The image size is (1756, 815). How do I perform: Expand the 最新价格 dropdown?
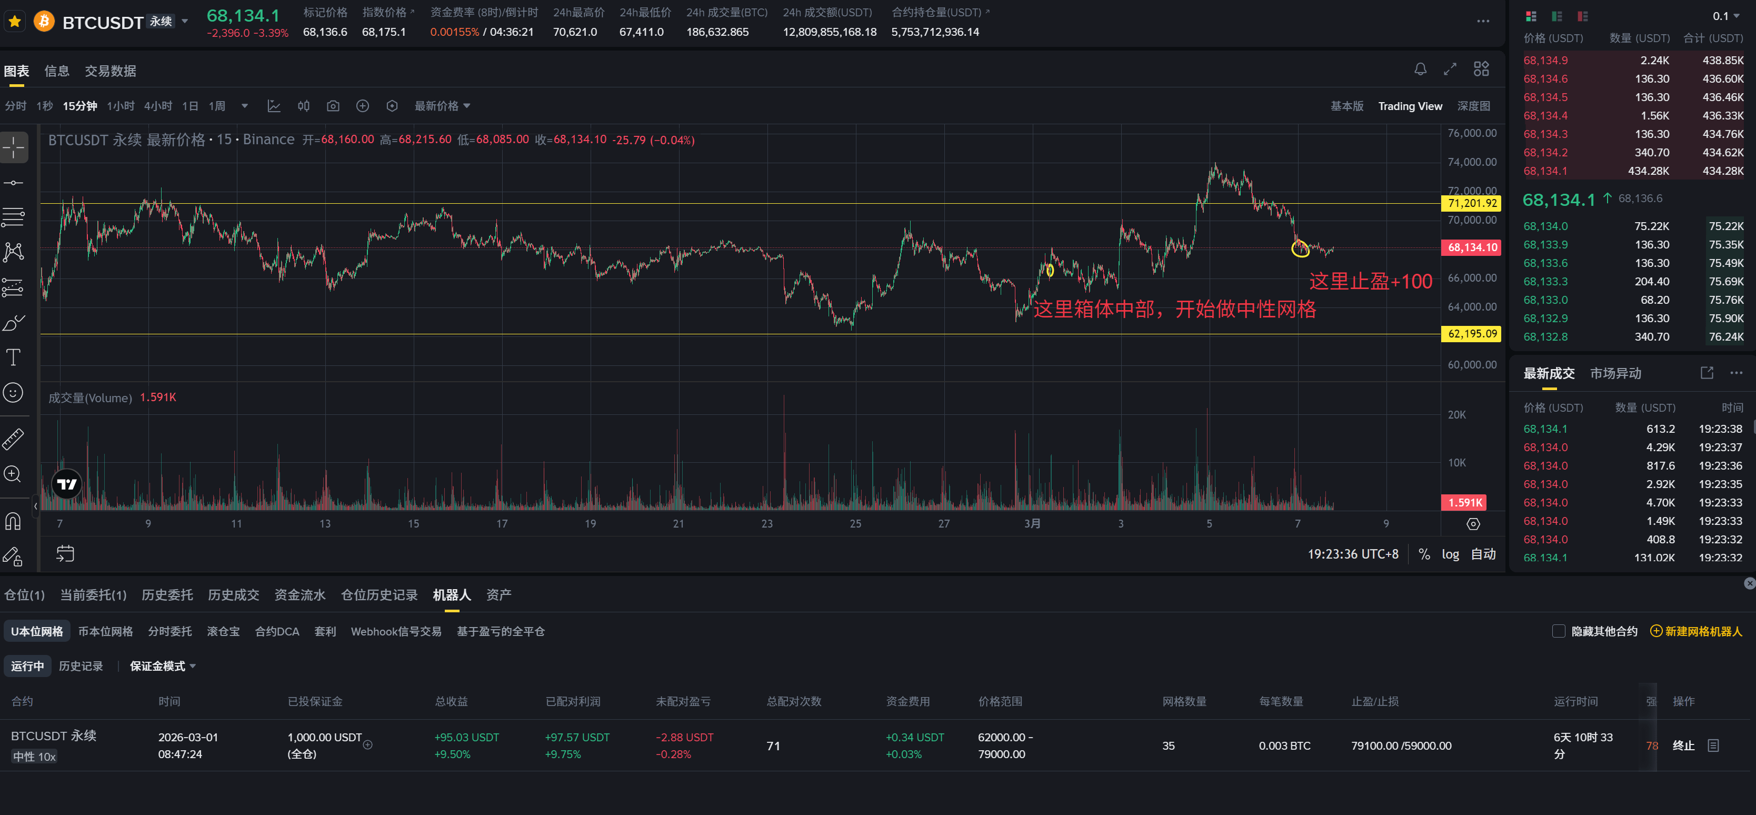pyautogui.click(x=442, y=106)
